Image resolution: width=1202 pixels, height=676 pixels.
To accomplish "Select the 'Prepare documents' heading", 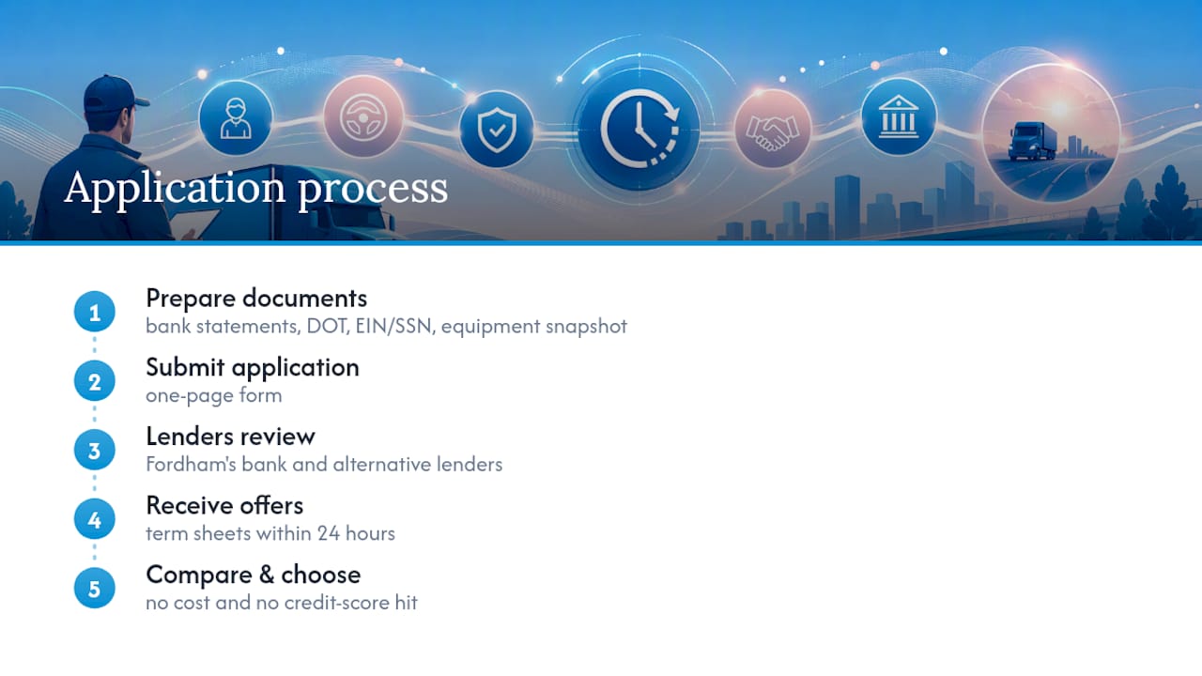I will click(x=256, y=299).
